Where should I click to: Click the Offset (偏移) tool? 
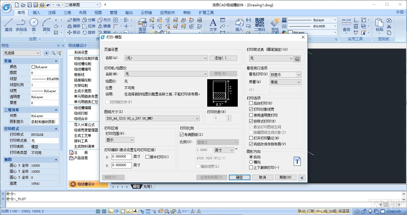pos(74,26)
